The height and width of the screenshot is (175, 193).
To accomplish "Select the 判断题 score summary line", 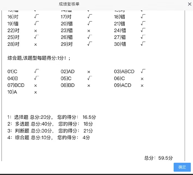I will click(x=50, y=131).
